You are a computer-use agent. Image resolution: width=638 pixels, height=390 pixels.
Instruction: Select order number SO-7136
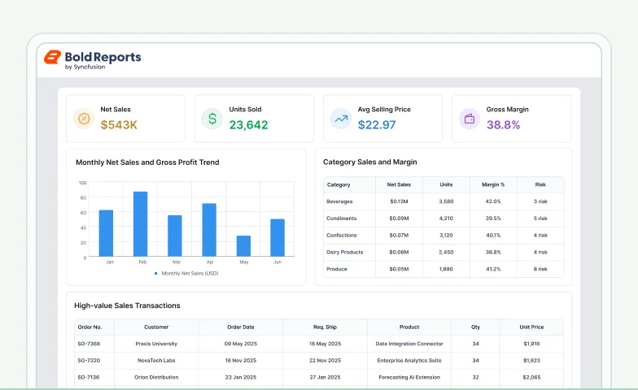[x=88, y=377]
